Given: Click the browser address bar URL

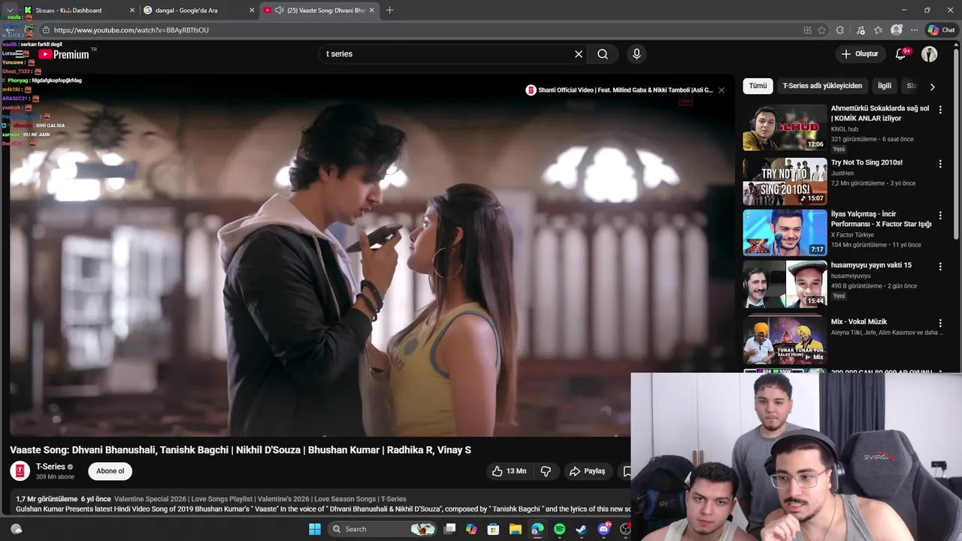Looking at the screenshot, I should coord(132,30).
